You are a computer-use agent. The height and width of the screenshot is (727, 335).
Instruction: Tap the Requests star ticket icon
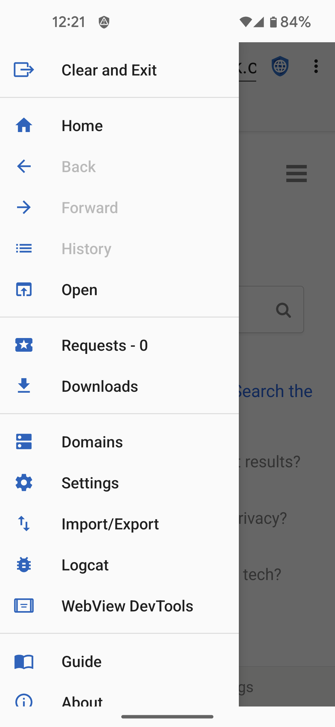[24, 345]
